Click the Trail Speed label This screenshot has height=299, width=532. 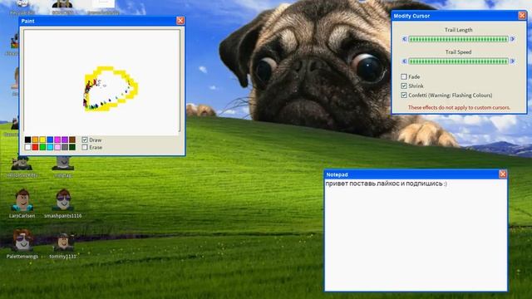click(458, 51)
